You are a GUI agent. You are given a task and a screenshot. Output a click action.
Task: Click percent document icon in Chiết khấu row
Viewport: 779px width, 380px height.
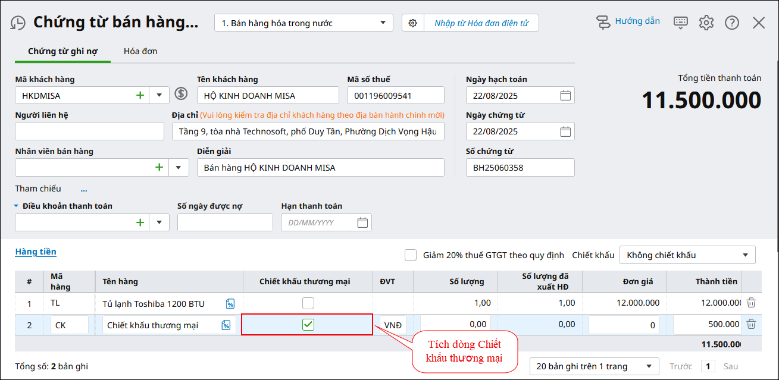(x=226, y=325)
